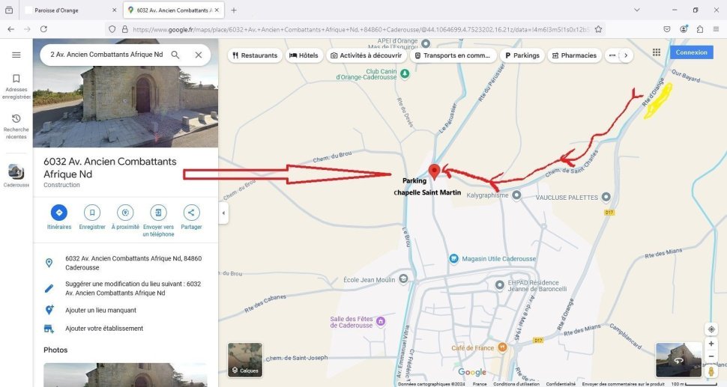727x387 pixels.
Task: Open the list all tabs dropdown
Action: point(637,10)
